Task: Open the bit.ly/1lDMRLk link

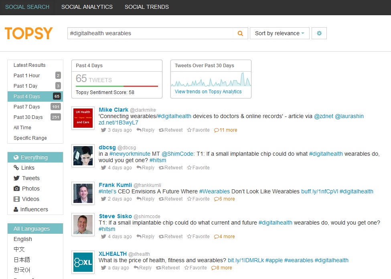Action: coord(246,260)
